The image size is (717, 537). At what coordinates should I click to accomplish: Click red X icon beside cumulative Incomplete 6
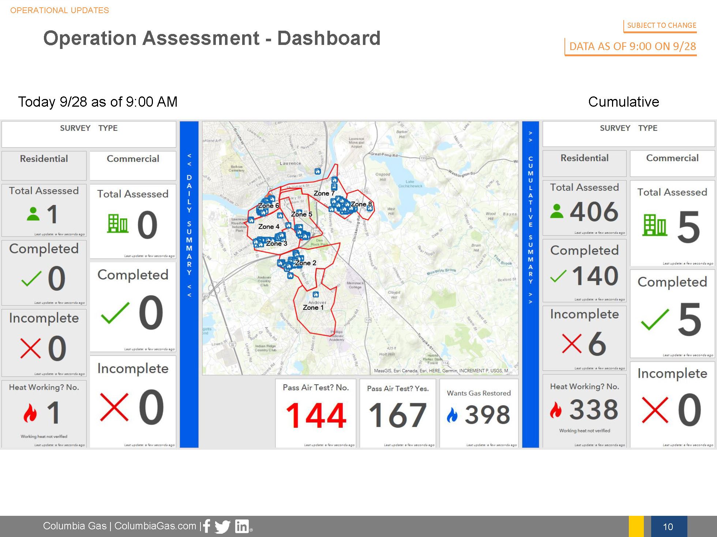(x=571, y=344)
